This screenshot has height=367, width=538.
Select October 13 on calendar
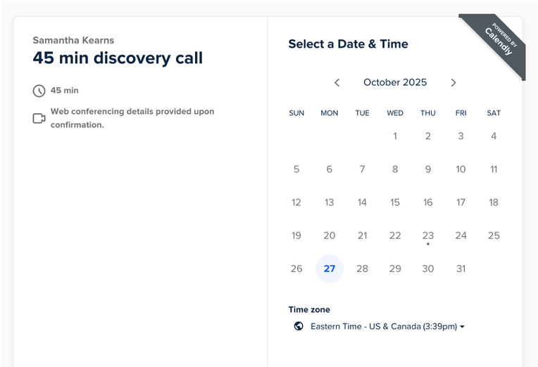tap(330, 202)
